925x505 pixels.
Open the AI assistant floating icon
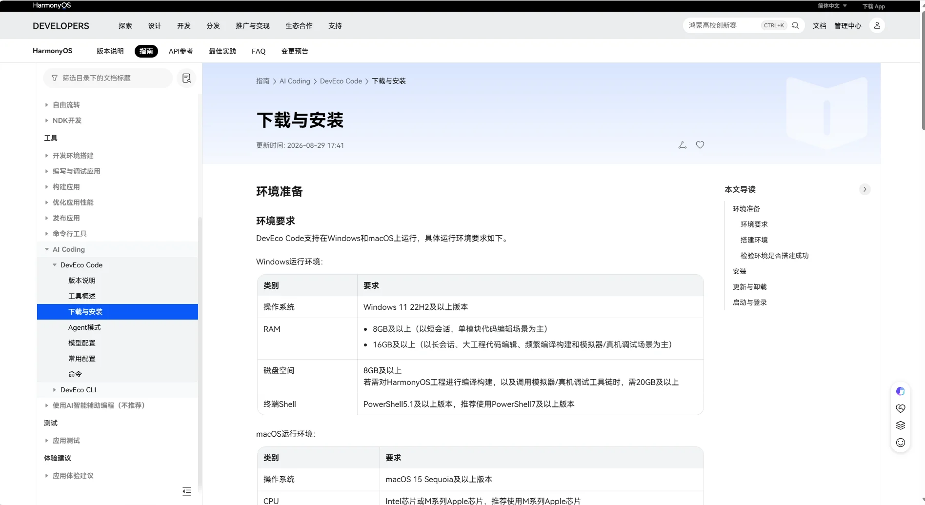pyautogui.click(x=901, y=391)
